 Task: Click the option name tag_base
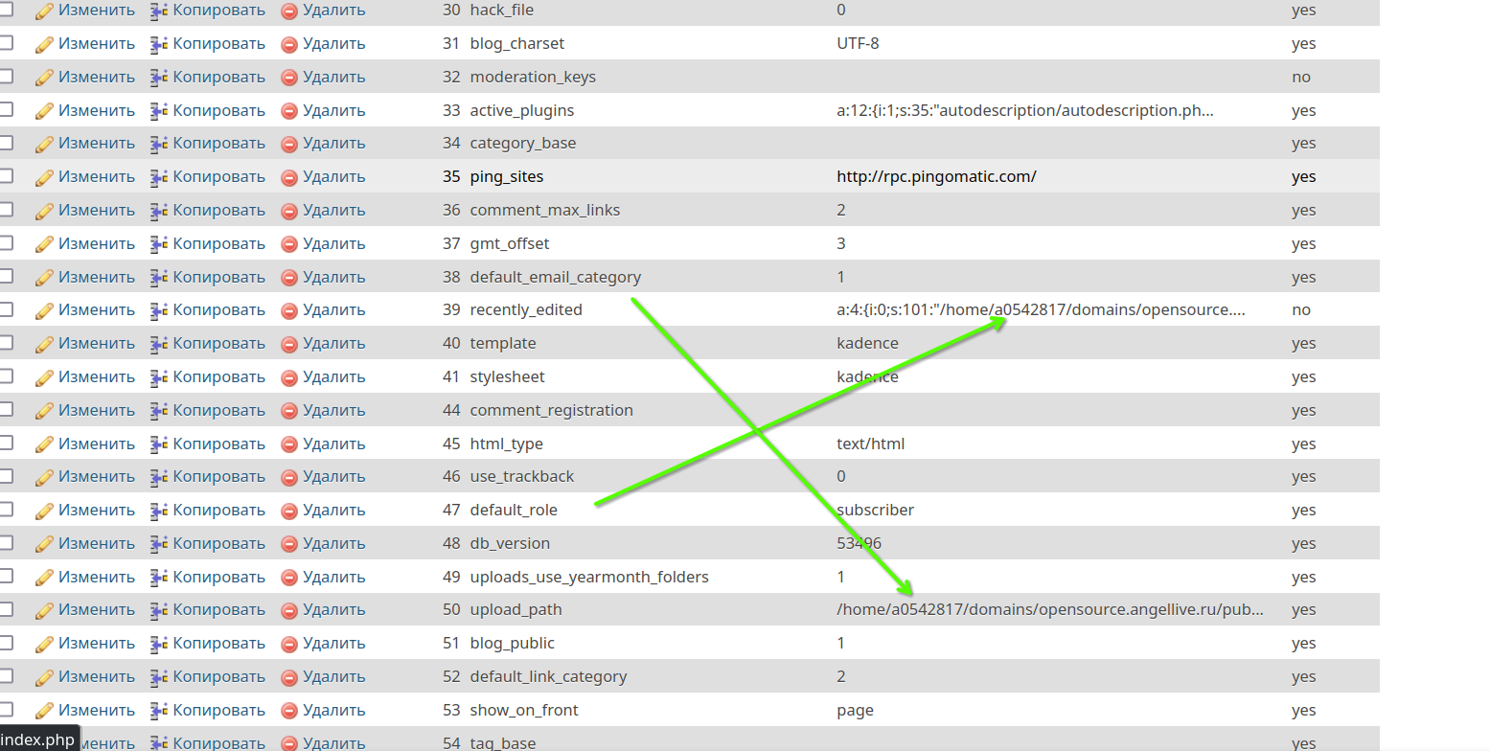502,743
